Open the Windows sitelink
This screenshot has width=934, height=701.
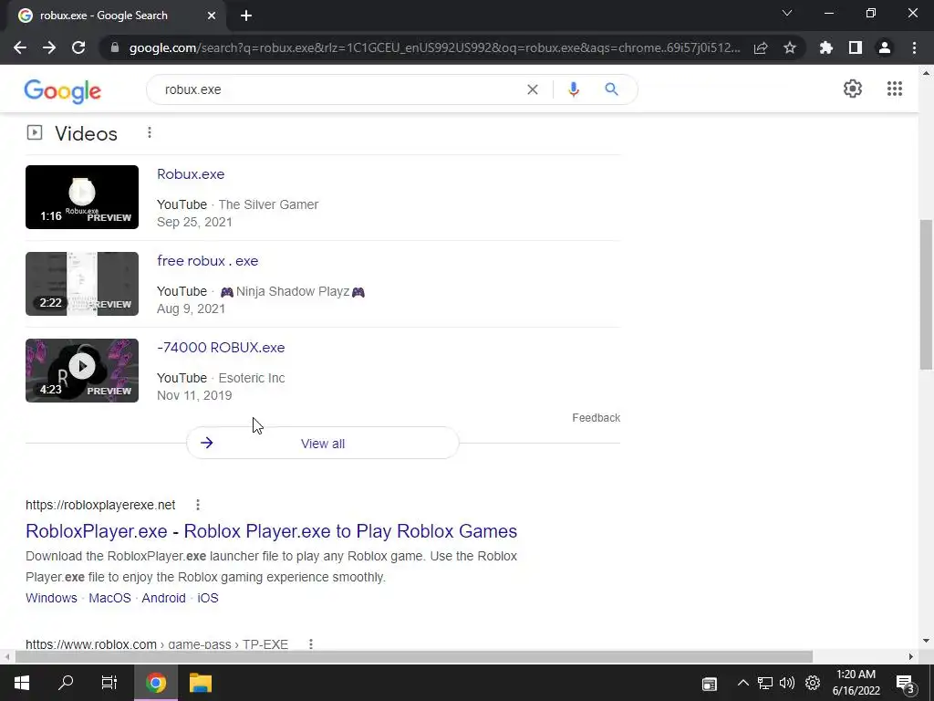[x=51, y=598]
